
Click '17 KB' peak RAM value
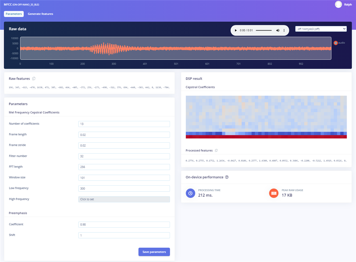(x=287, y=195)
